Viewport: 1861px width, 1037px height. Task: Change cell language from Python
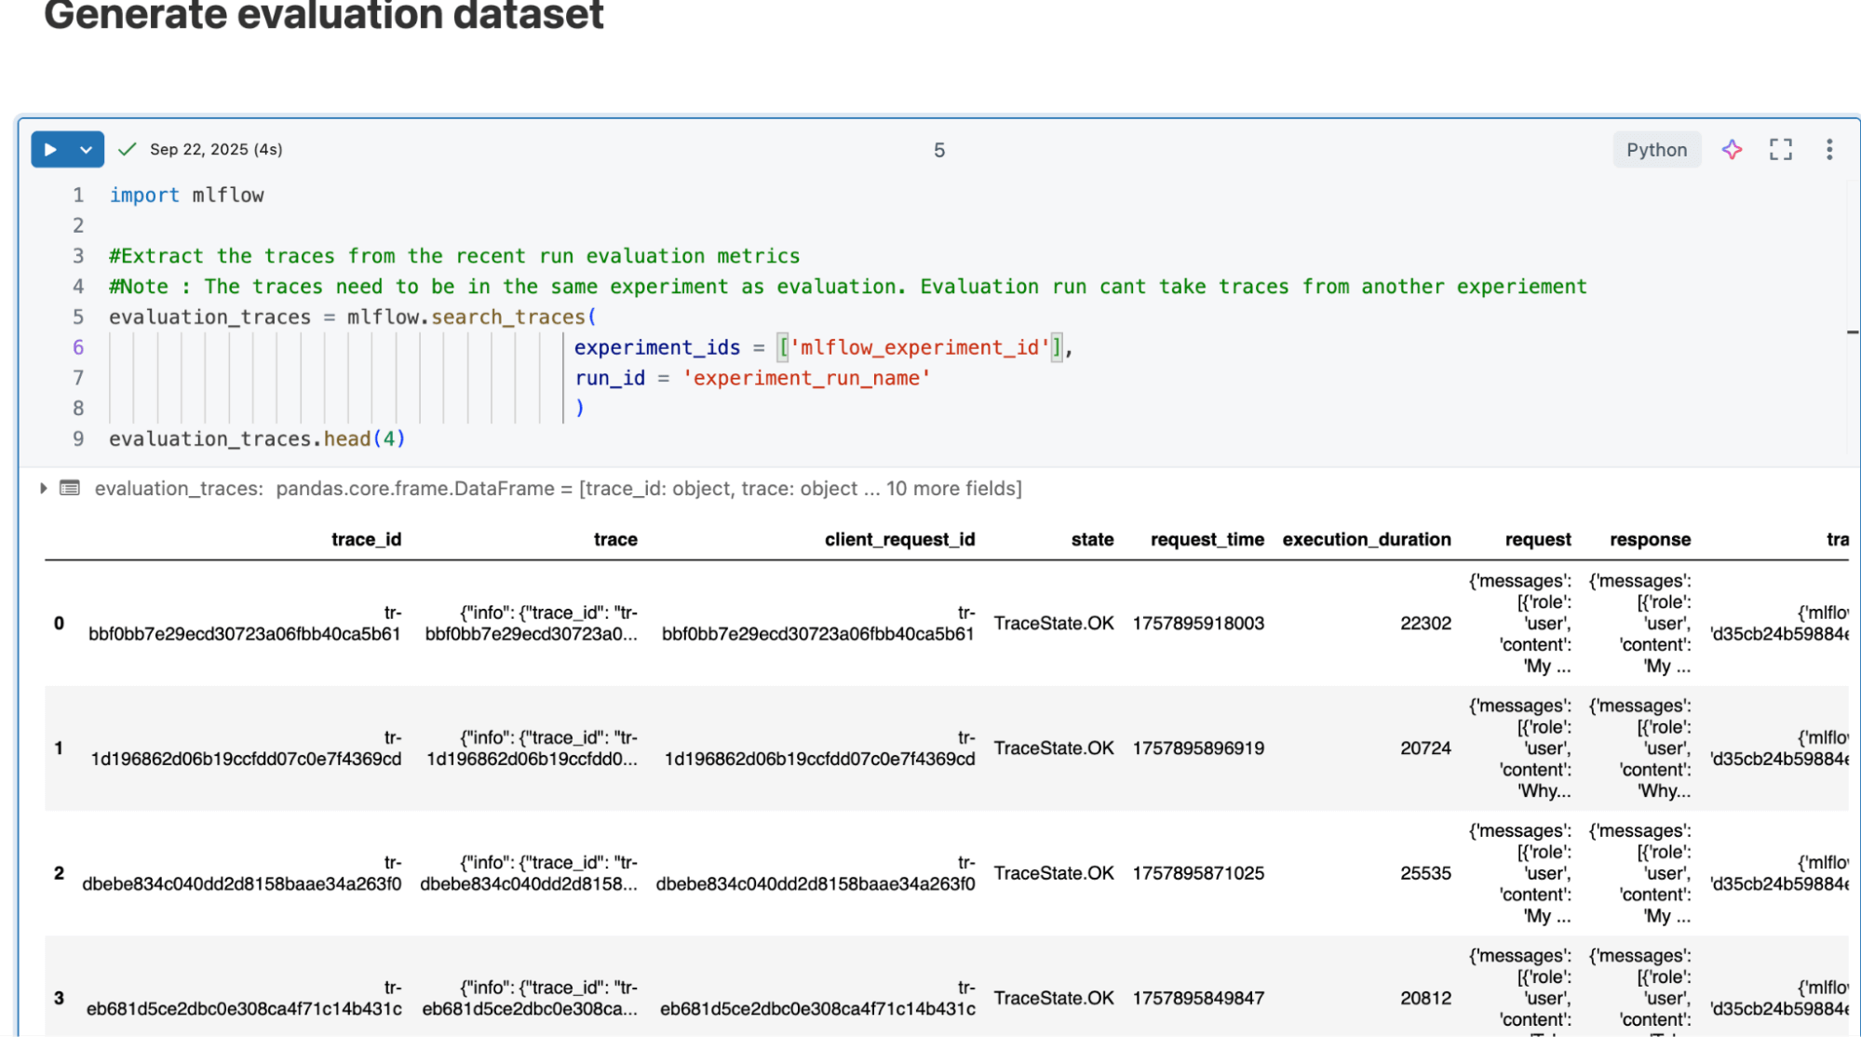coord(1655,150)
